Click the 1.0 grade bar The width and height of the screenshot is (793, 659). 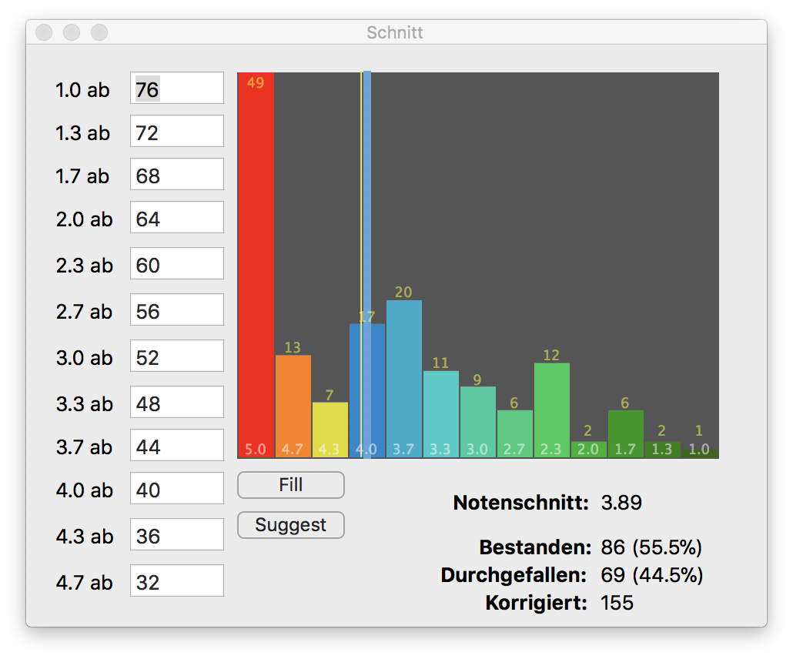[x=700, y=453]
